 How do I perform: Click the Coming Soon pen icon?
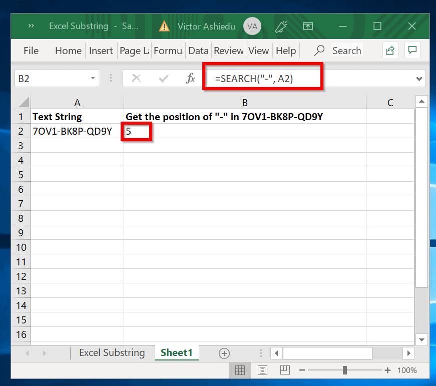tap(281, 26)
